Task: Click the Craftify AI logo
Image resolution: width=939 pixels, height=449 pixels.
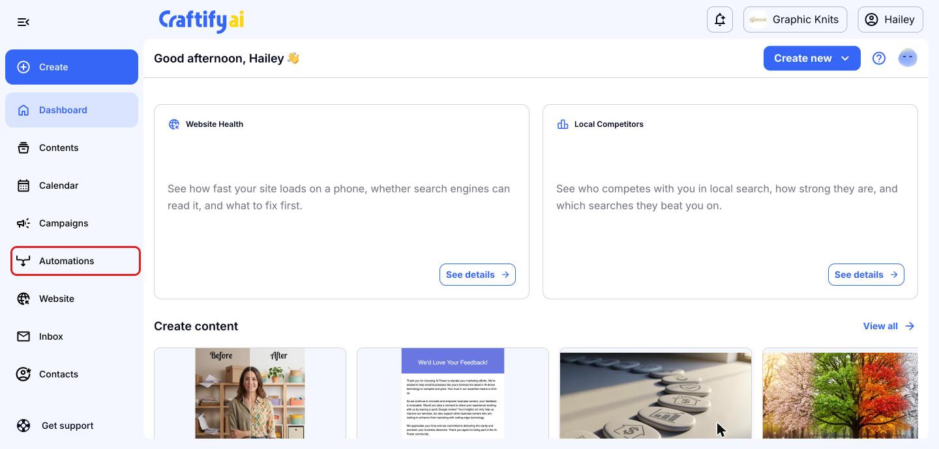Action: click(201, 20)
